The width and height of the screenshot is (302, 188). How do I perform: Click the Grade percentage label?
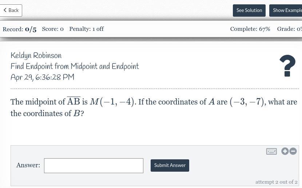(x=289, y=29)
